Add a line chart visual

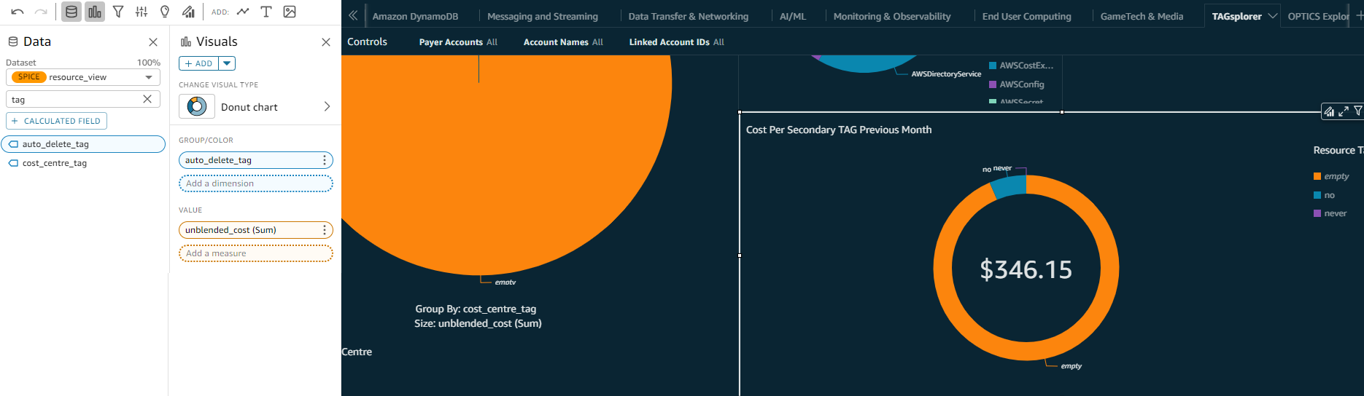click(243, 12)
